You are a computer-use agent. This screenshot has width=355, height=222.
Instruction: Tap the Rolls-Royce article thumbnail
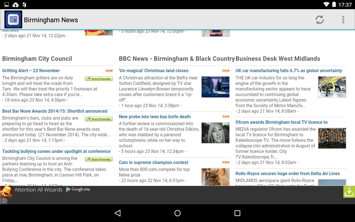click(332, 182)
